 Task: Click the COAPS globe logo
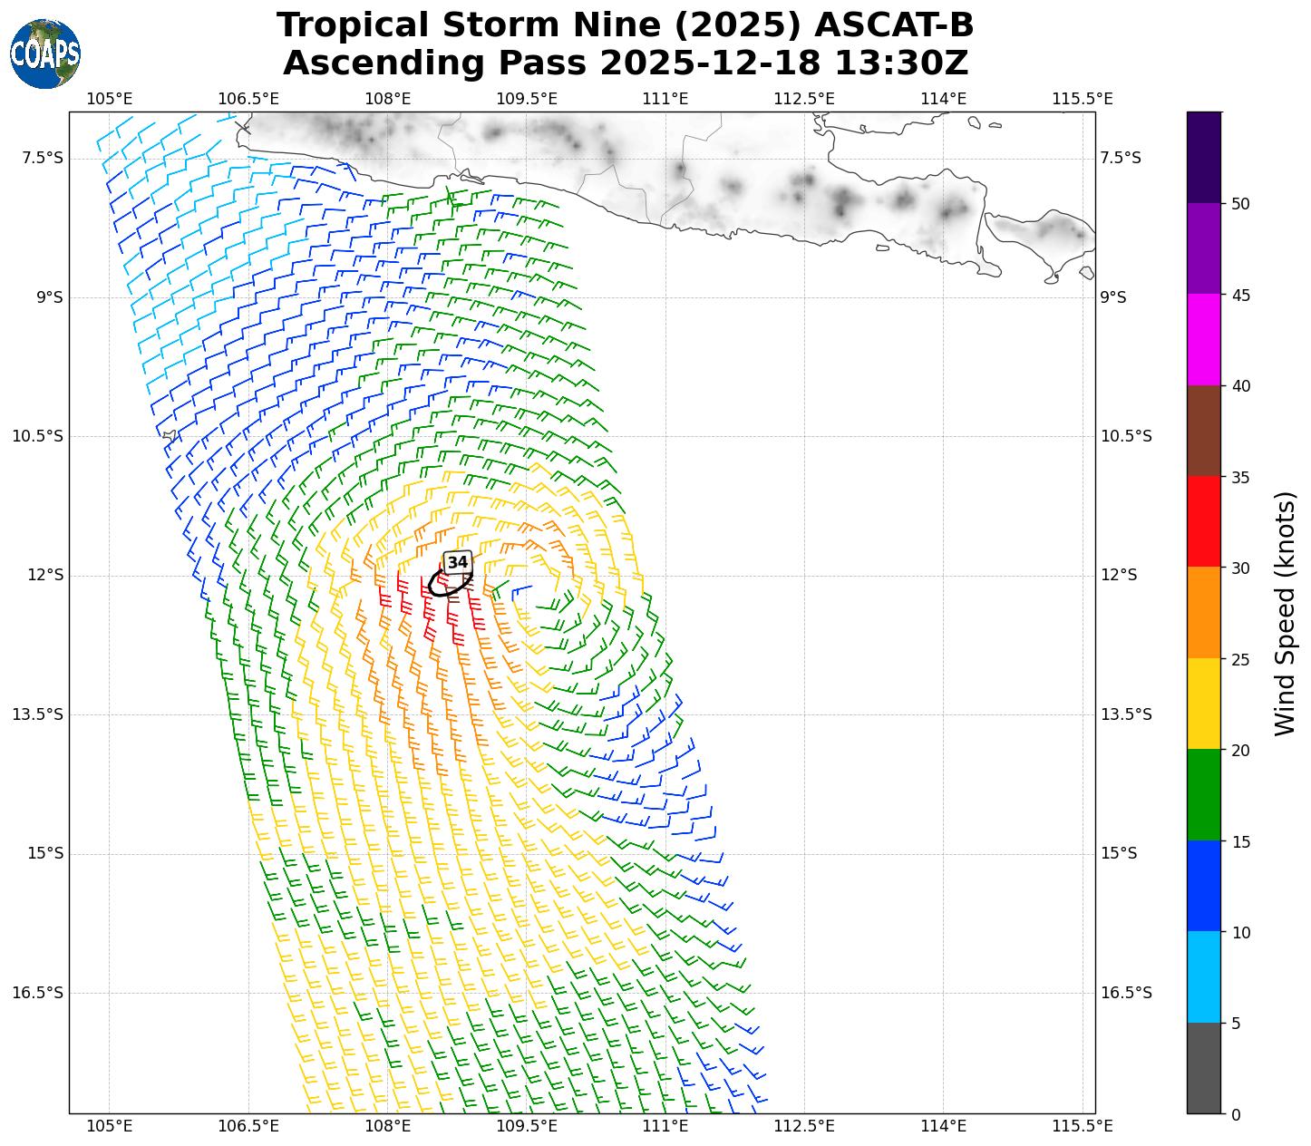click(x=45, y=54)
